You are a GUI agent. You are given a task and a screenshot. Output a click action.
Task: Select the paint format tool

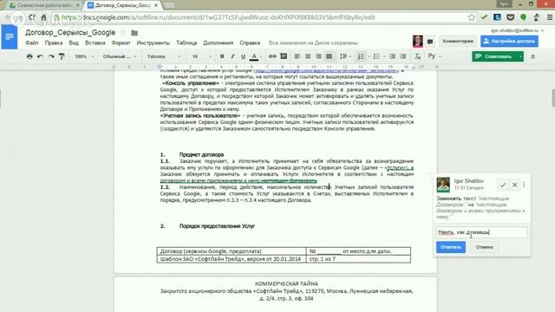(x=62, y=56)
